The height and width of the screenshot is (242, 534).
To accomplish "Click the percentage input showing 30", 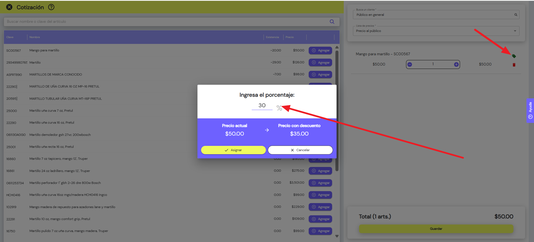I will (262, 106).
